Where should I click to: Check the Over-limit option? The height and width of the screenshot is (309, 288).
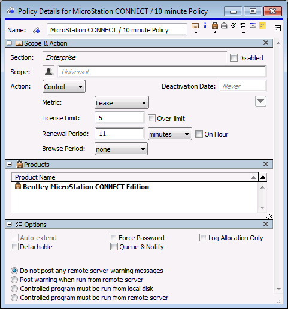click(x=151, y=119)
